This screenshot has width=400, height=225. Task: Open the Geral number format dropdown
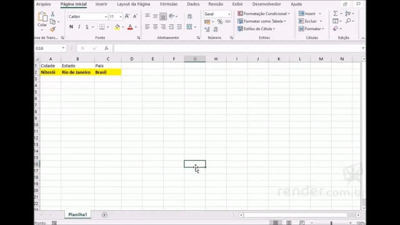tap(229, 14)
